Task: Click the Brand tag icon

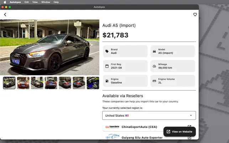Action: coord(107,51)
